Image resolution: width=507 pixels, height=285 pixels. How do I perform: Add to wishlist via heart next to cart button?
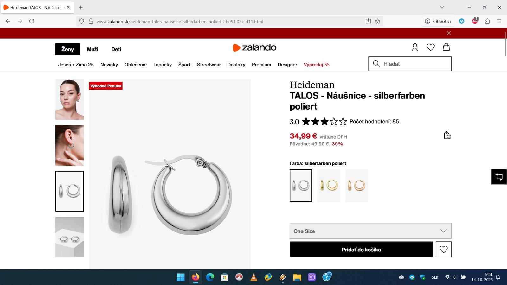pos(444,250)
